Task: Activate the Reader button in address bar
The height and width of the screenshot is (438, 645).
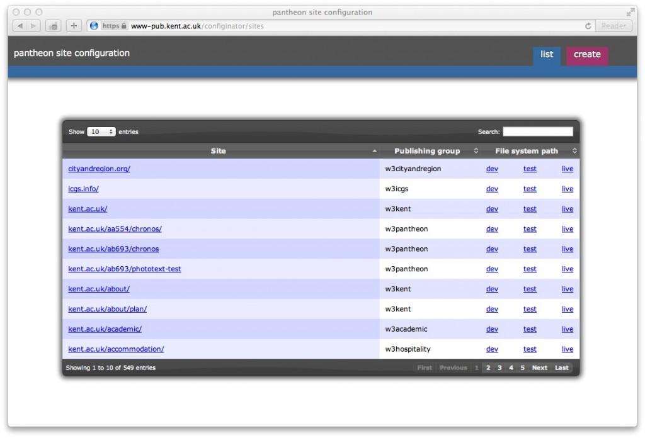Action: tap(614, 26)
